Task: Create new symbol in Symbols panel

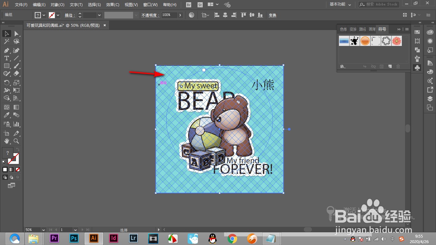Action: [x=390, y=66]
